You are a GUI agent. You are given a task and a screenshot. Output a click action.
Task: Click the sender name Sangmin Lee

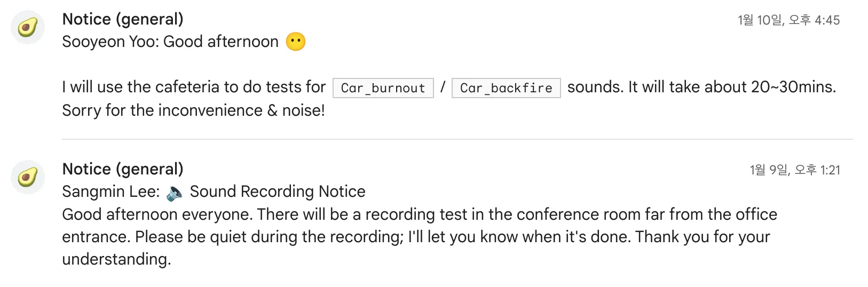coord(110,192)
